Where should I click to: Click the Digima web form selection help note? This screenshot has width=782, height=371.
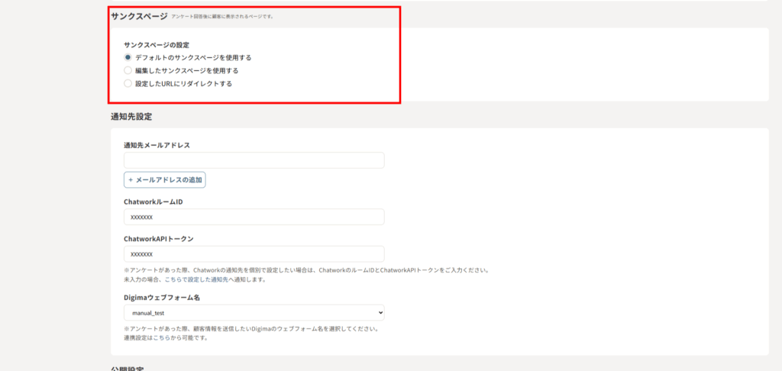point(252,328)
